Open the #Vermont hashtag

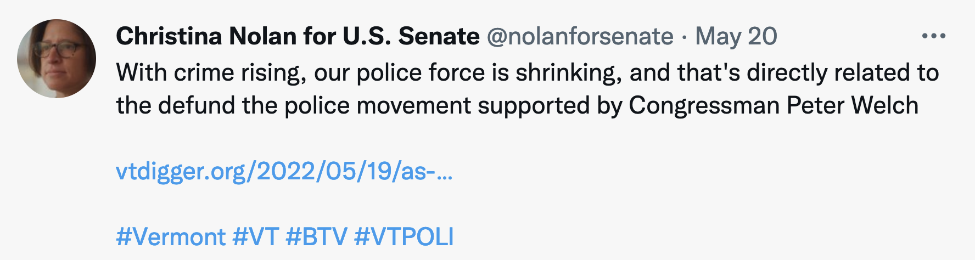click(x=171, y=237)
